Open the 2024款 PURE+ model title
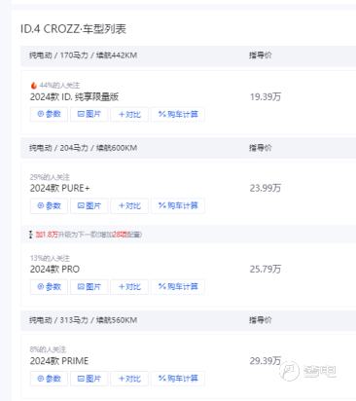This screenshot has width=356, height=401. pos(59,188)
